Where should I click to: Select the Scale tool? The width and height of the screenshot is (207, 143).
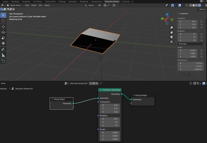(x=3, y=38)
